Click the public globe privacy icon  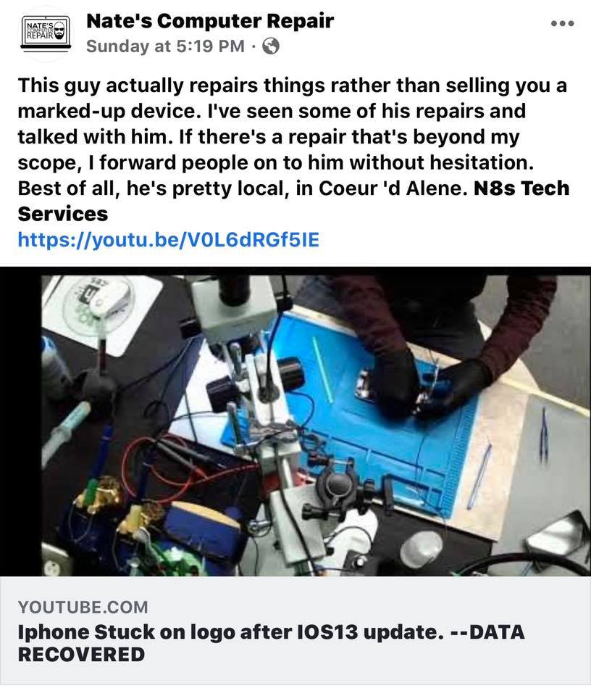pyautogui.click(x=270, y=46)
